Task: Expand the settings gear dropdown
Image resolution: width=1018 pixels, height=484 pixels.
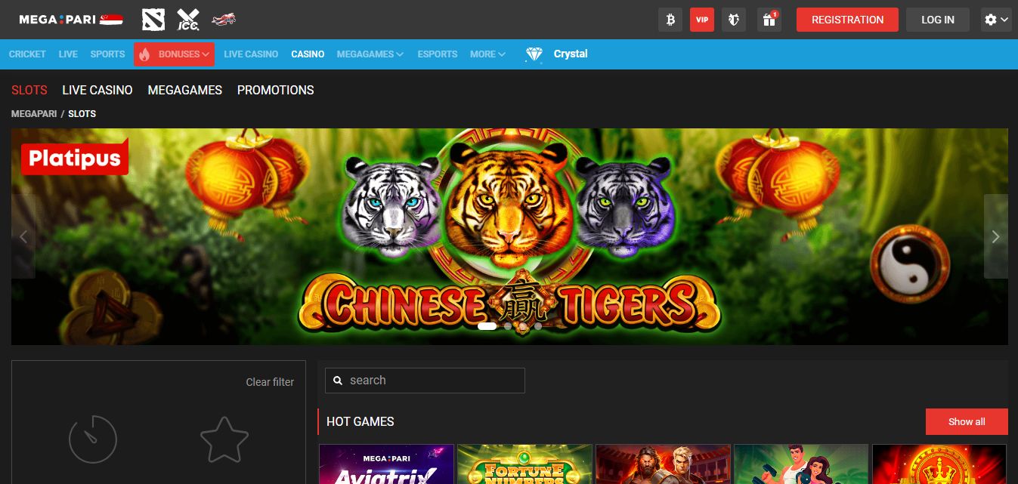Action: (x=995, y=20)
